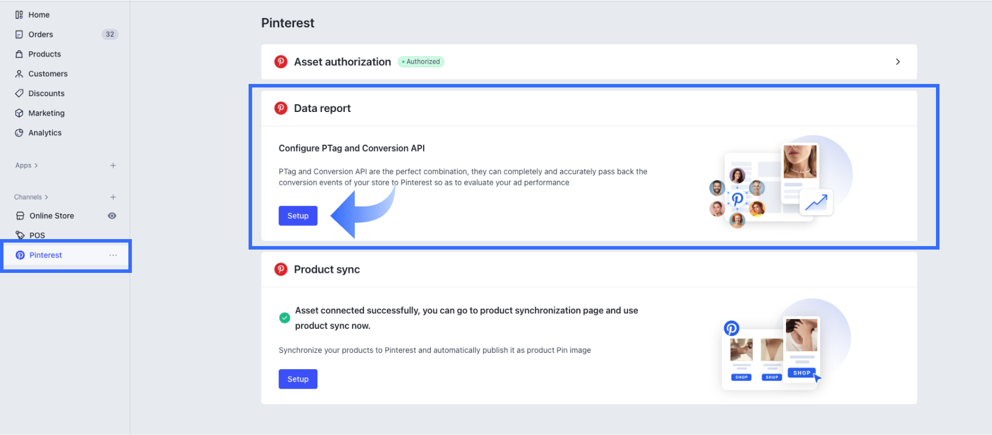Expand Asset authorization with right chevron

point(898,62)
